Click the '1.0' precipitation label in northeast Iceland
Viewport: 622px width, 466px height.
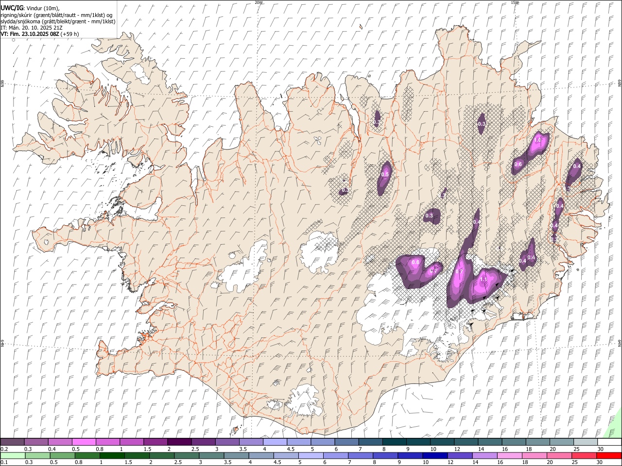click(x=537, y=140)
